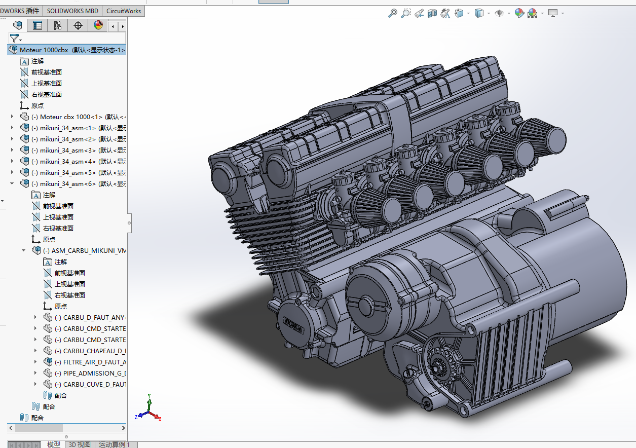Image resolution: width=636 pixels, height=448 pixels.
Task: Open the FeatureManager design tree tab
Action: pyautogui.click(x=18, y=25)
